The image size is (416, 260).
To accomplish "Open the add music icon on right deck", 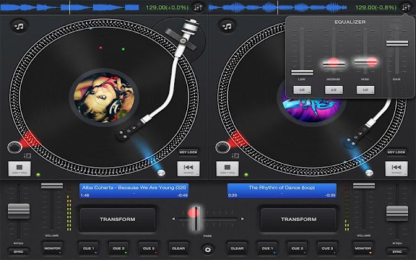I will (x=227, y=26).
